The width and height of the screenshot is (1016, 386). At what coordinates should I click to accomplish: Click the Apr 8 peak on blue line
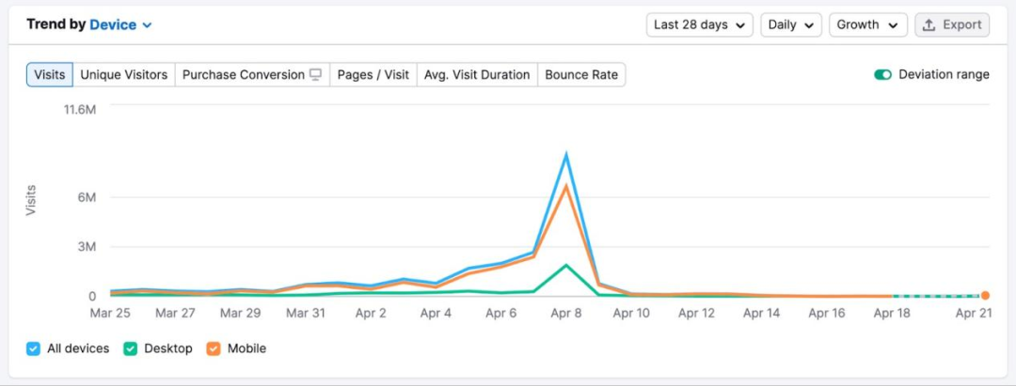pyautogui.click(x=566, y=154)
